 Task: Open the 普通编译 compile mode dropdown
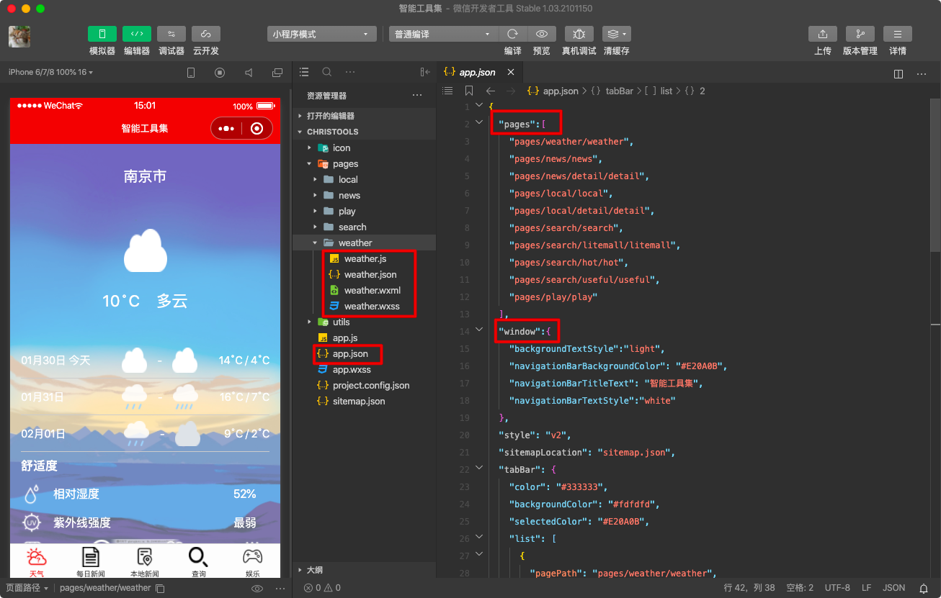[443, 34]
